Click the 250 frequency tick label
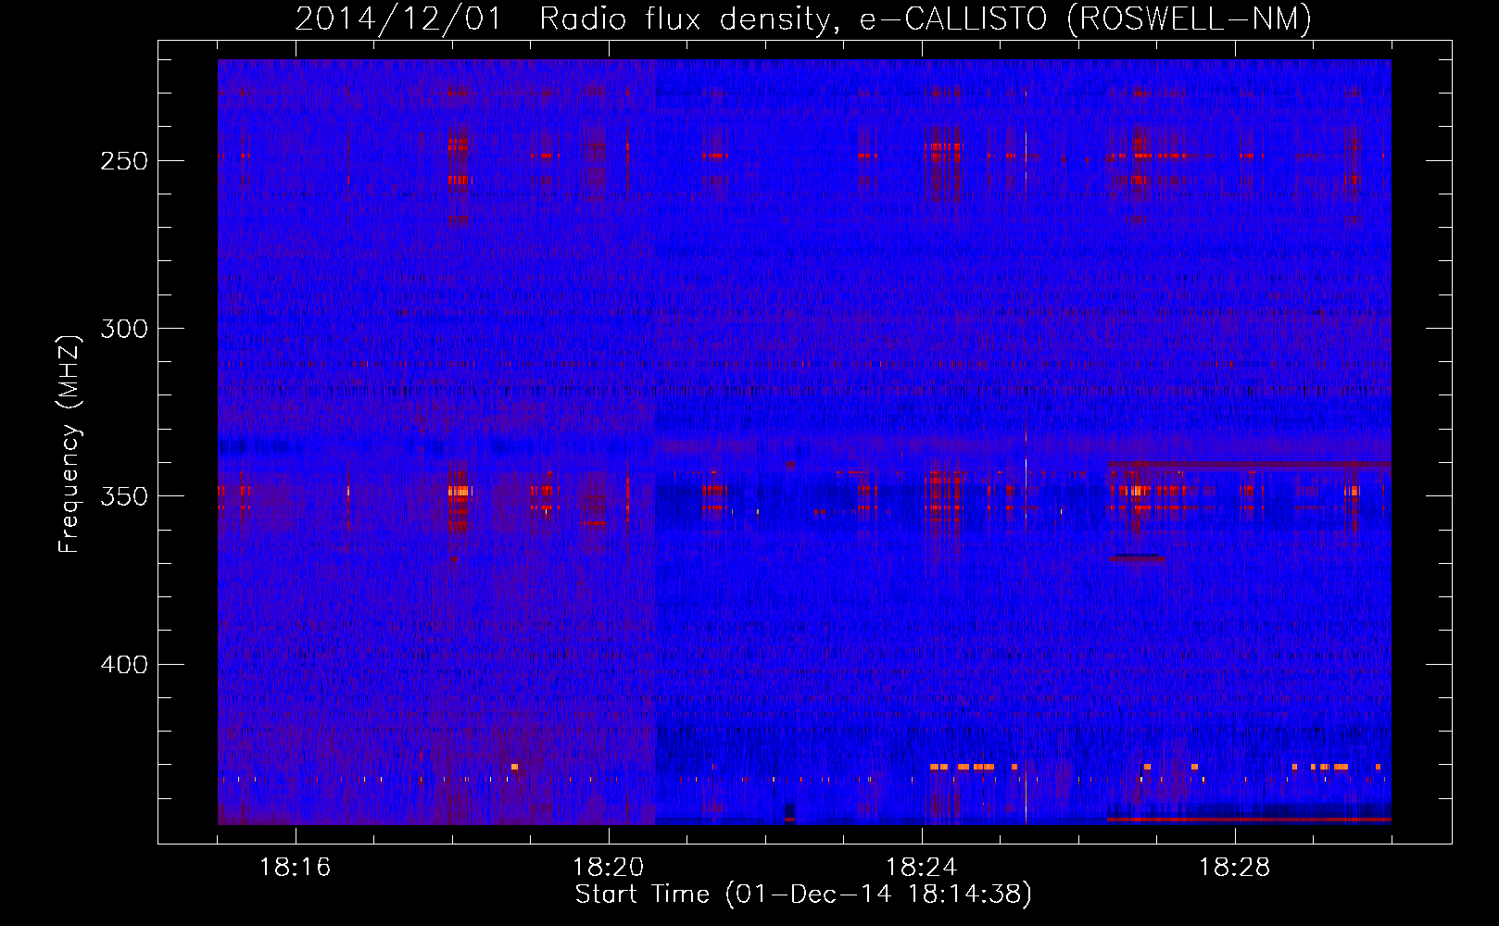 (124, 161)
